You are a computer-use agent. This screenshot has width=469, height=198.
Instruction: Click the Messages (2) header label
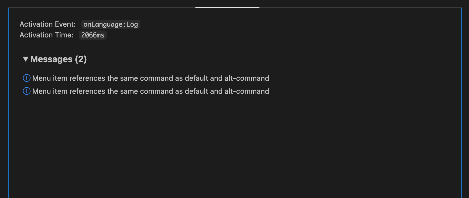tap(59, 59)
